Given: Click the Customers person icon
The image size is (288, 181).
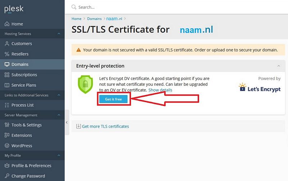Looking at the screenshot, I should point(7,44).
